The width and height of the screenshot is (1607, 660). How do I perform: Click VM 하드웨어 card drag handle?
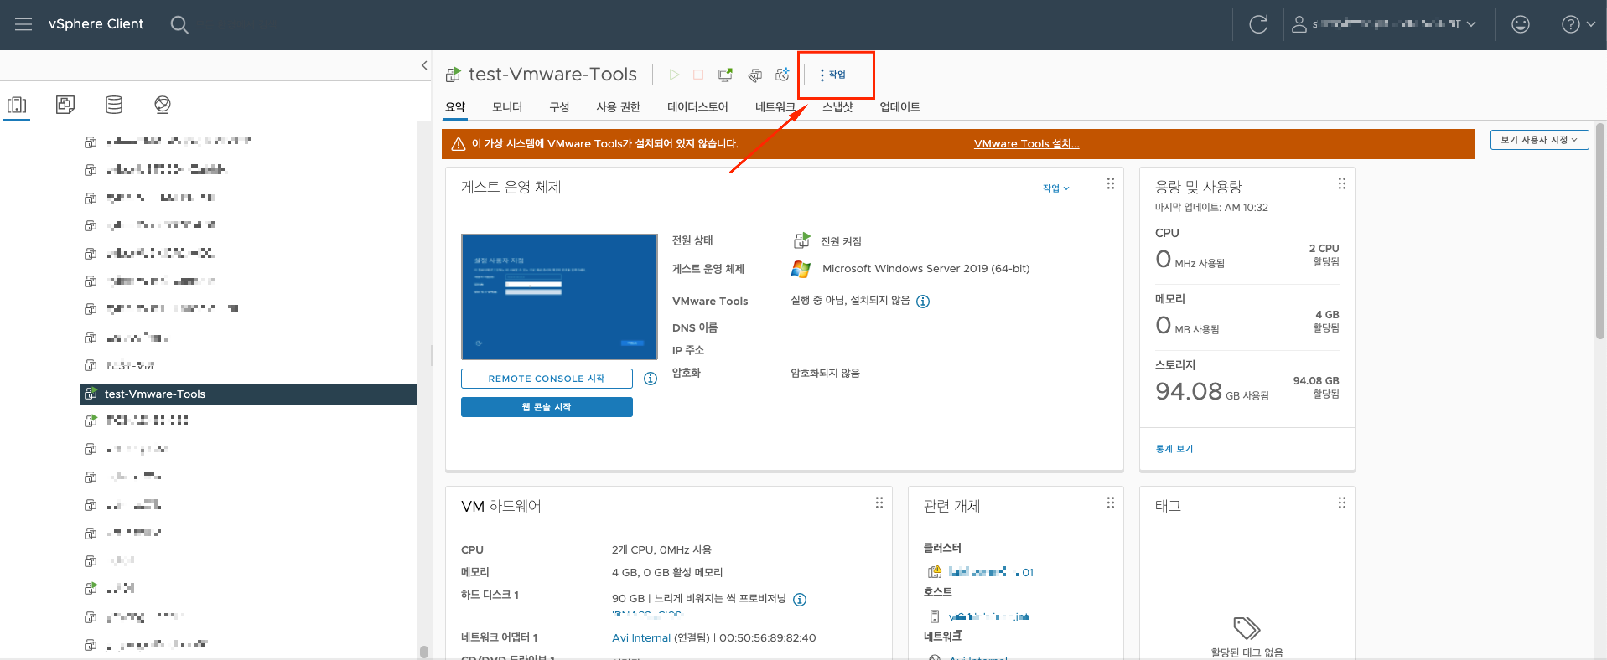879,503
